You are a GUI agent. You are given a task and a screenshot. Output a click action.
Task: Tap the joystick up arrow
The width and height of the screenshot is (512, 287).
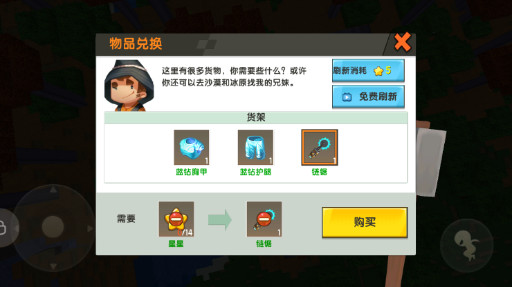[53, 189]
